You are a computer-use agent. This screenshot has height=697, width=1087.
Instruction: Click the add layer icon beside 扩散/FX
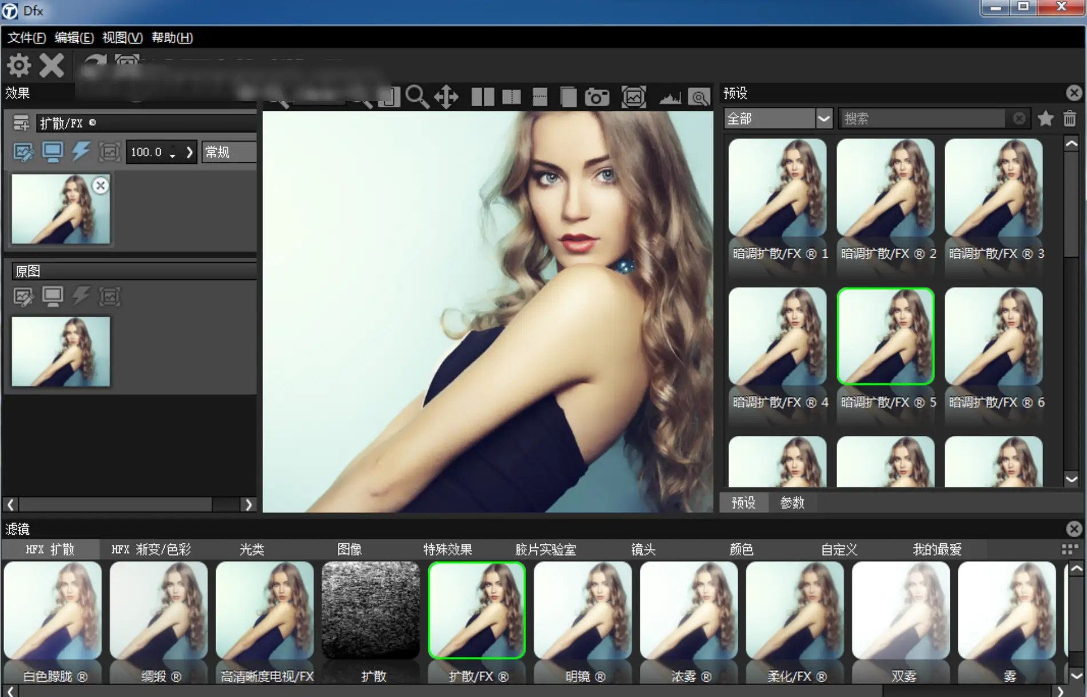coord(21,123)
